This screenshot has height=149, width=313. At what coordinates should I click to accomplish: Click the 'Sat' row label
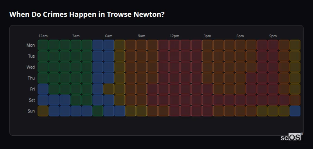pos(32,100)
